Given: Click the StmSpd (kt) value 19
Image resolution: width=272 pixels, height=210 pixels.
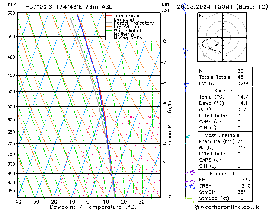Looking at the screenshot, I should point(240,198).
